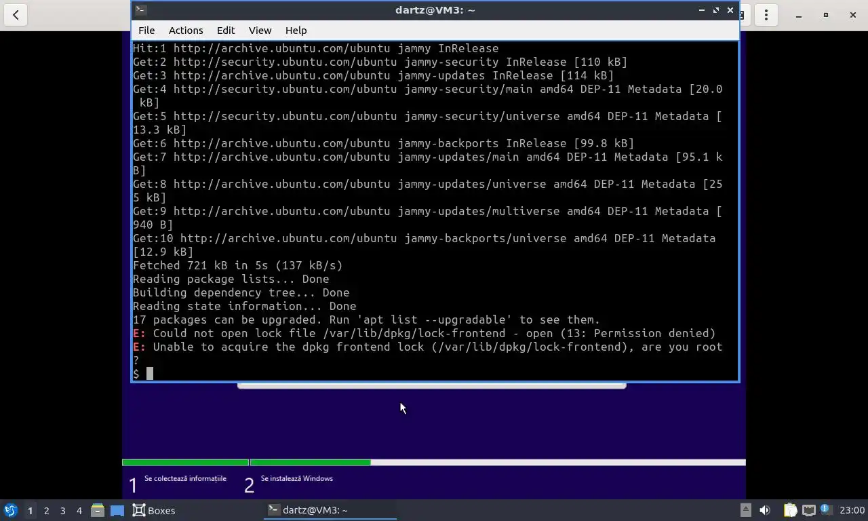Click the terminal window title 'dartz@VM3: ~'
The image size is (868, 521).
tap(434, 10)
